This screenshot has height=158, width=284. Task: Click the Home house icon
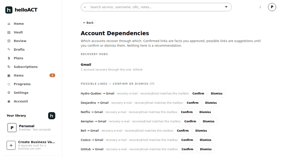9,24
